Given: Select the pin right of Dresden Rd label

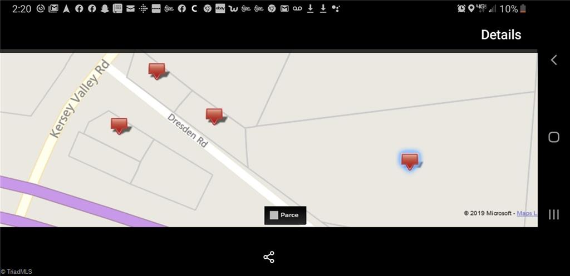Looking at the screenshot, I should point(214,116).
